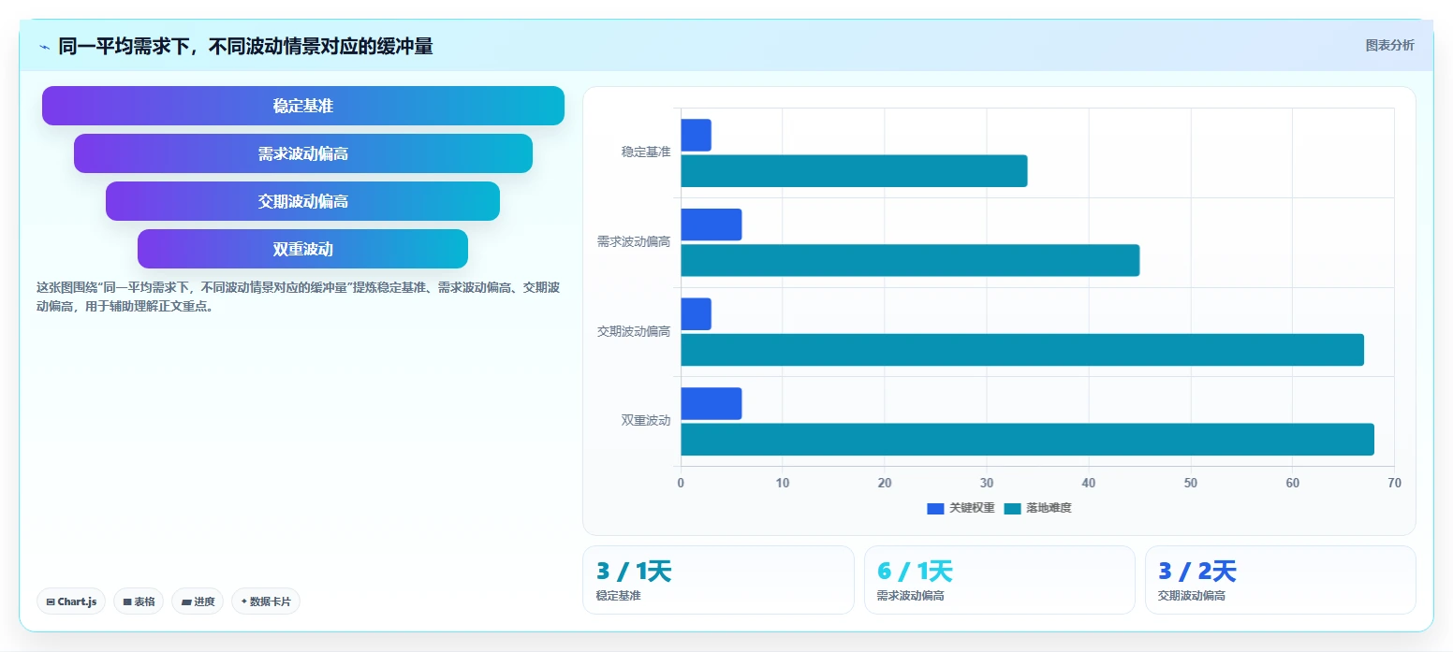
Task: Click the x-axis value 70
Action: tap(1394, 484)
